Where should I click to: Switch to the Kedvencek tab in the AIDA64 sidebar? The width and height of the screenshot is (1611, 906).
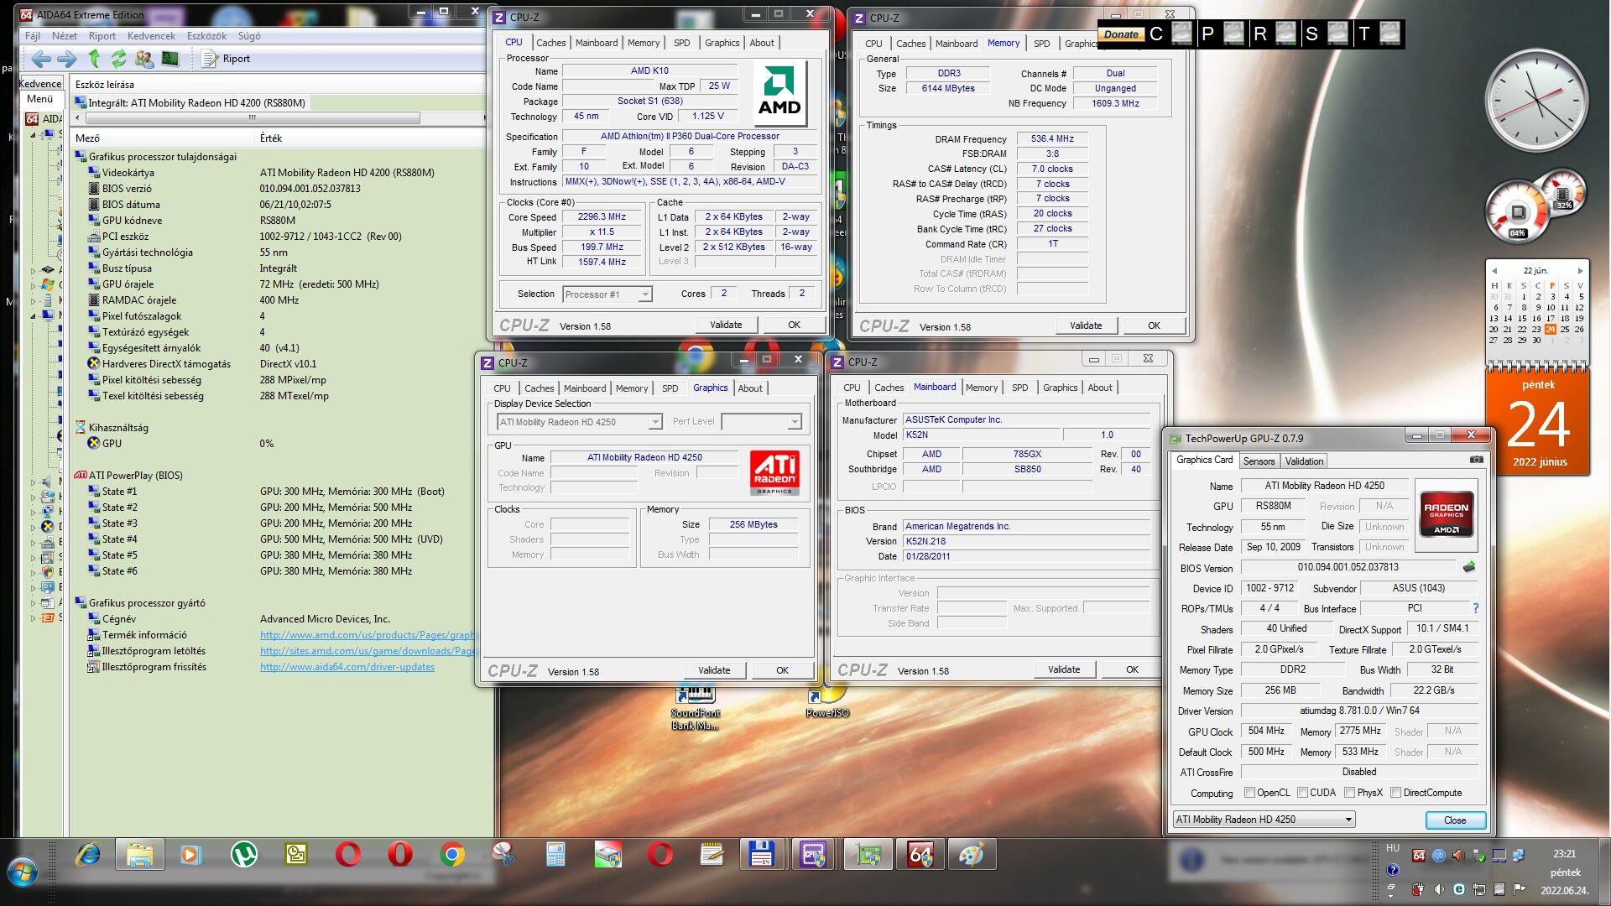[x=40, y=84]
